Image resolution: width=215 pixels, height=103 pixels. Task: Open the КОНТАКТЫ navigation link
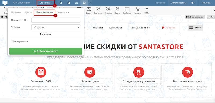[116, 28]
